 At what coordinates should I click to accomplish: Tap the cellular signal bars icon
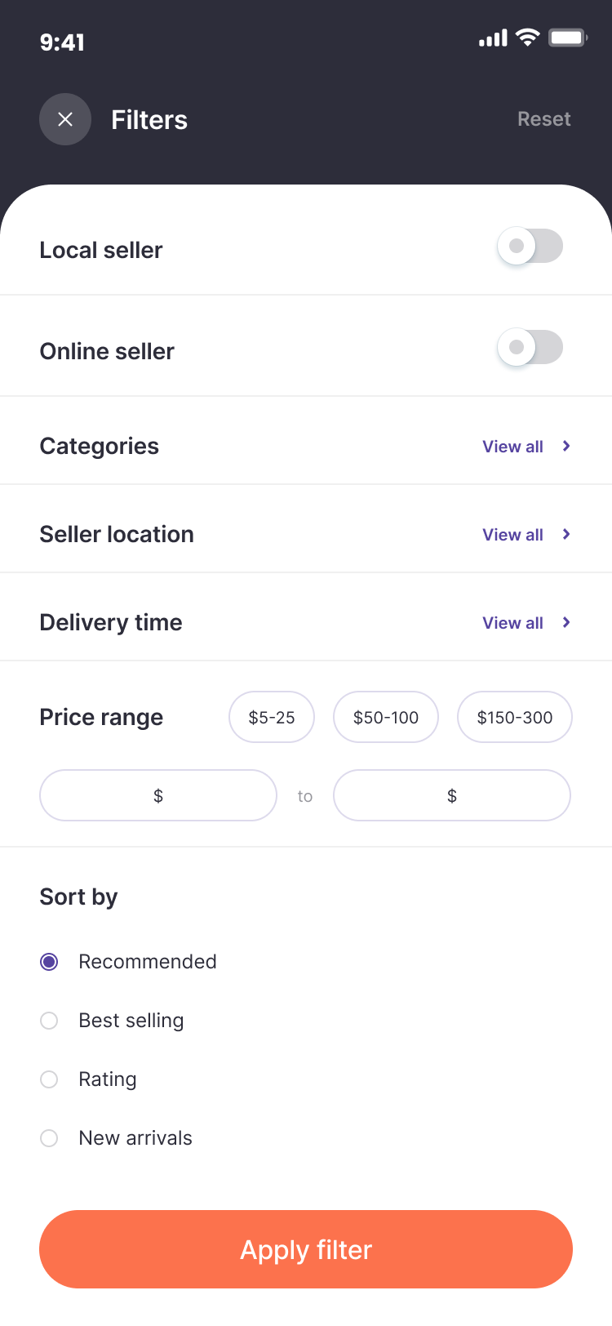(493, 38)
